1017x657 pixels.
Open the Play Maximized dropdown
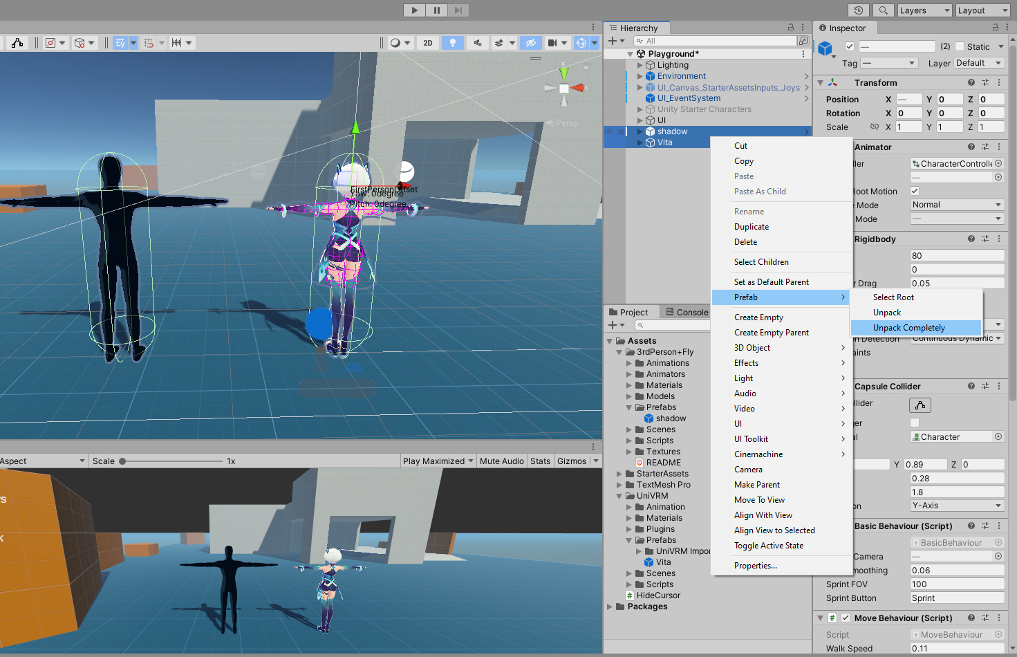pyautogui.click(x=438, y=461)
